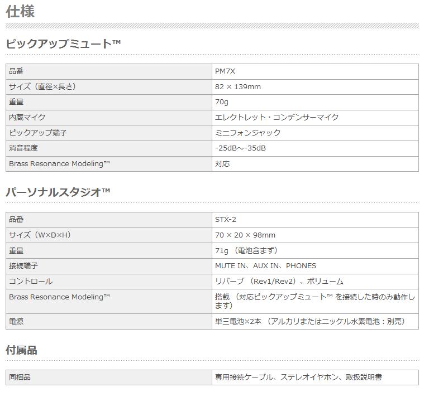Click the ピックアップミュート™ section heading

[x=63, y=43]
